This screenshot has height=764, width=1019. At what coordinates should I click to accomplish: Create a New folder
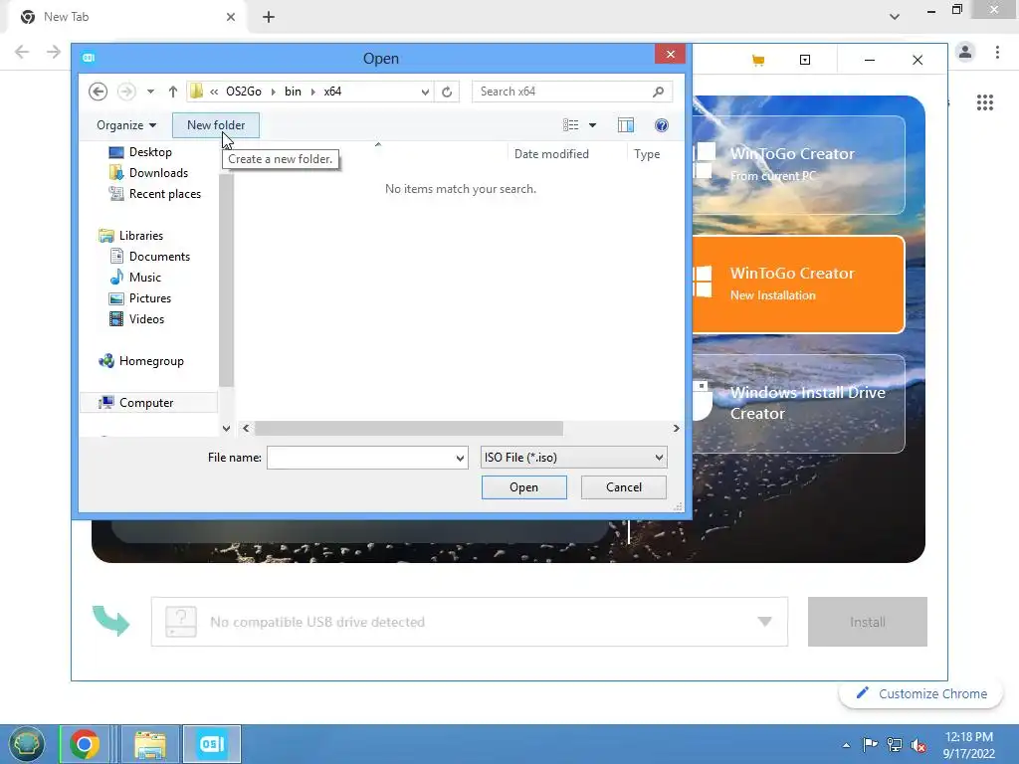(x=216, y=125)
